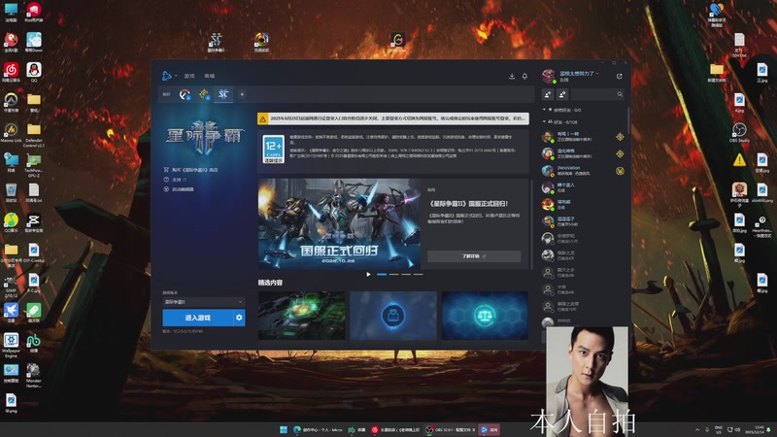The image size is (777, 437).
Task: Open the notifications bell
Action: point(524,77)
